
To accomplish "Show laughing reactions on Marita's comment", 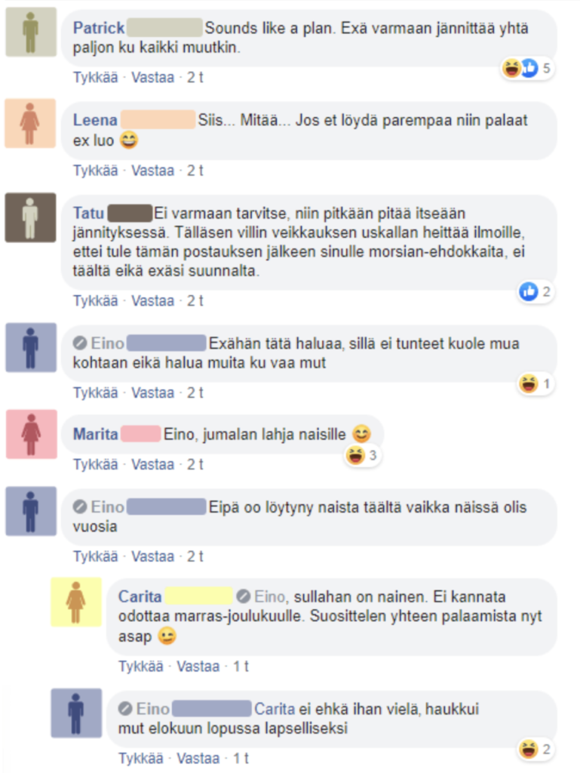I will 361,455.
